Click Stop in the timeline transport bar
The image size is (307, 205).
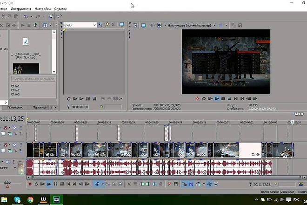point(62,184)
